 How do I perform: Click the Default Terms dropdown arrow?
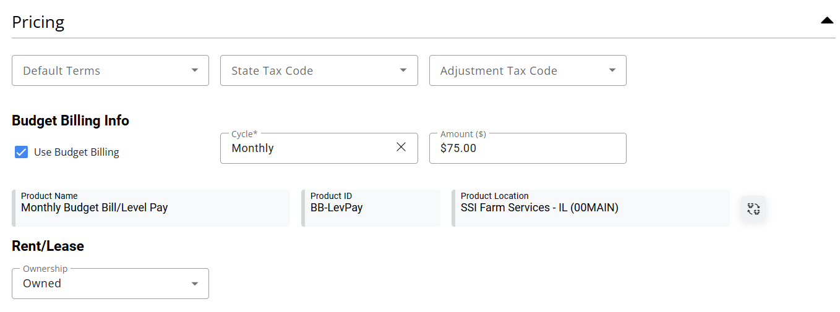coord(195,70)
